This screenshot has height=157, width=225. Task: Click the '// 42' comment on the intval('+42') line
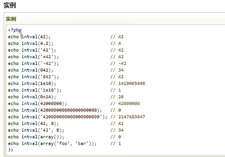point(117,57)
